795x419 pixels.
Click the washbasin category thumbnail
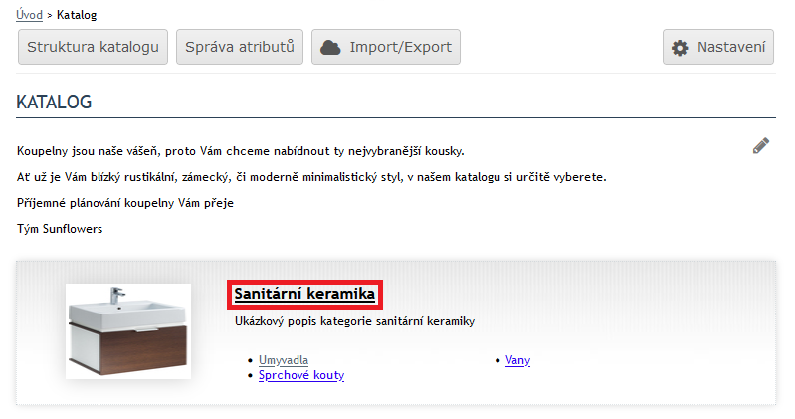pos(128,331)
